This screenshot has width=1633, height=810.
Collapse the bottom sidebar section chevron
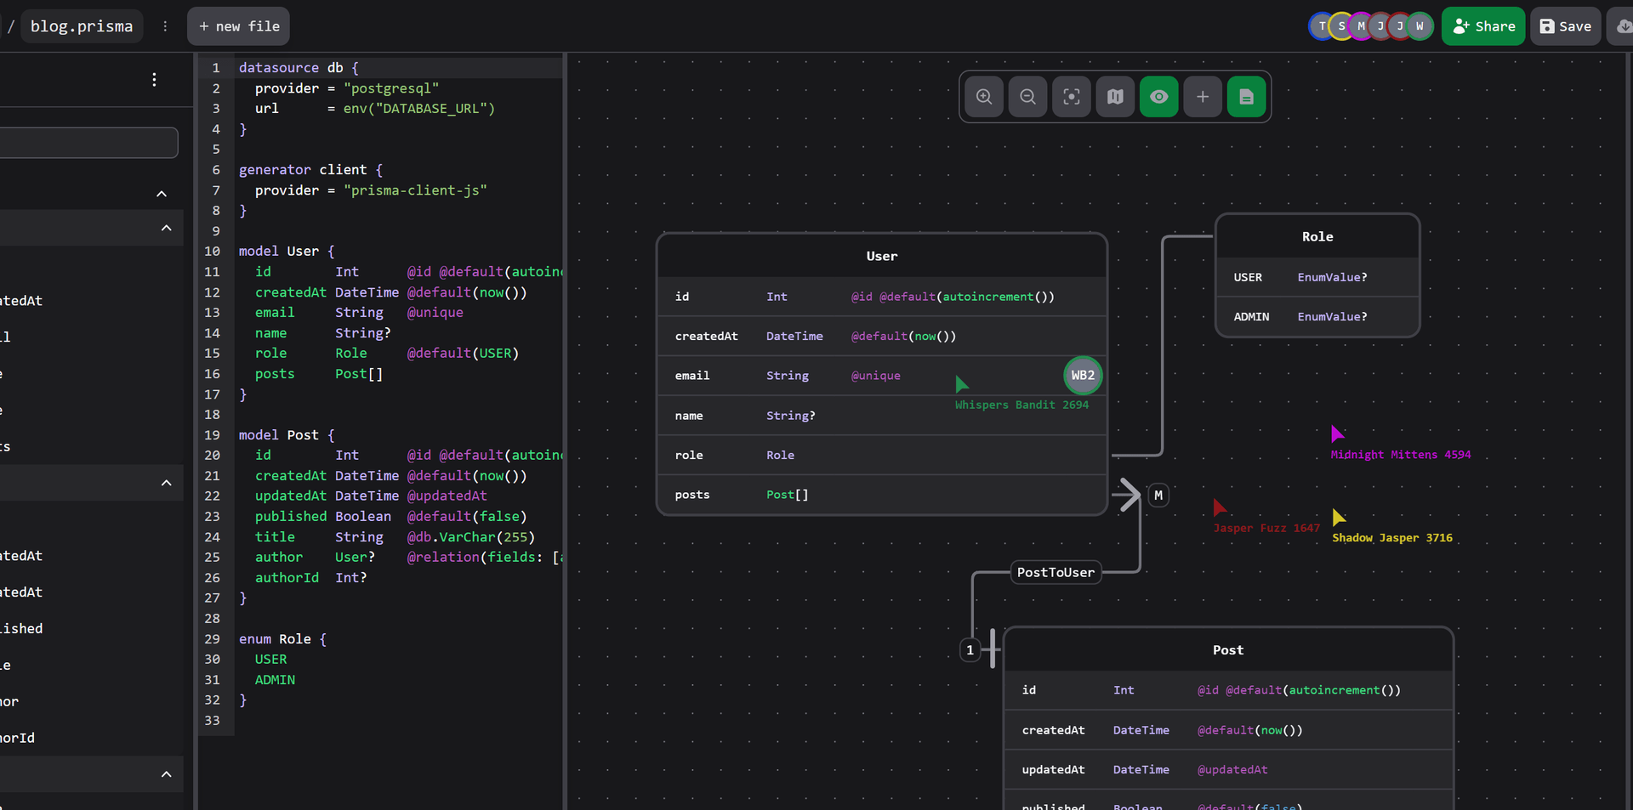coord(167,774)
